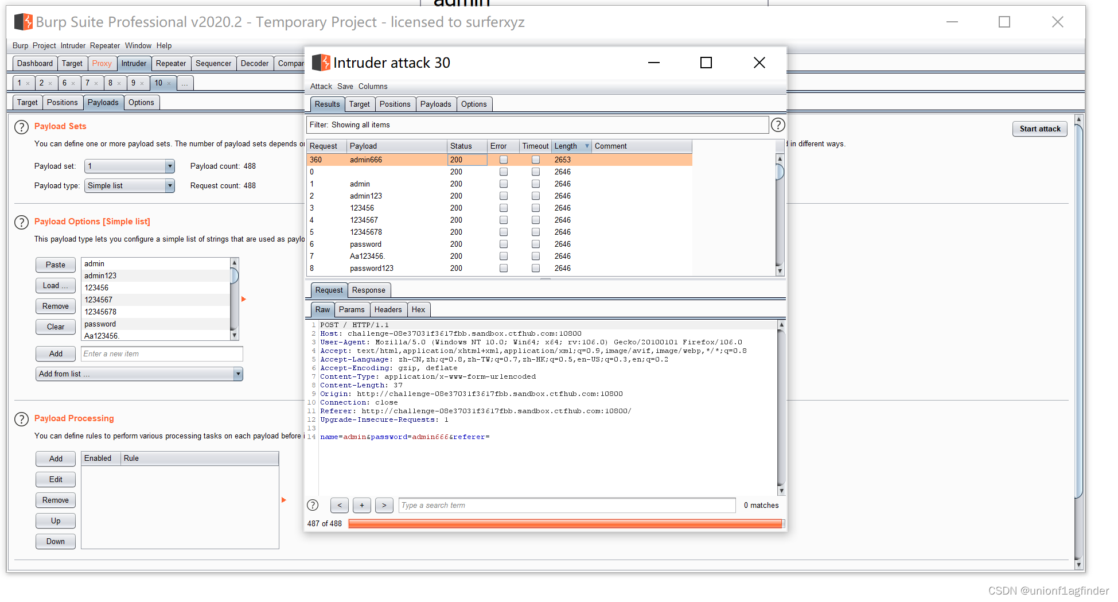1118x602 pixels.
Task: Go to previous search match
Action: pyautogui.click(x=340, y=506)
